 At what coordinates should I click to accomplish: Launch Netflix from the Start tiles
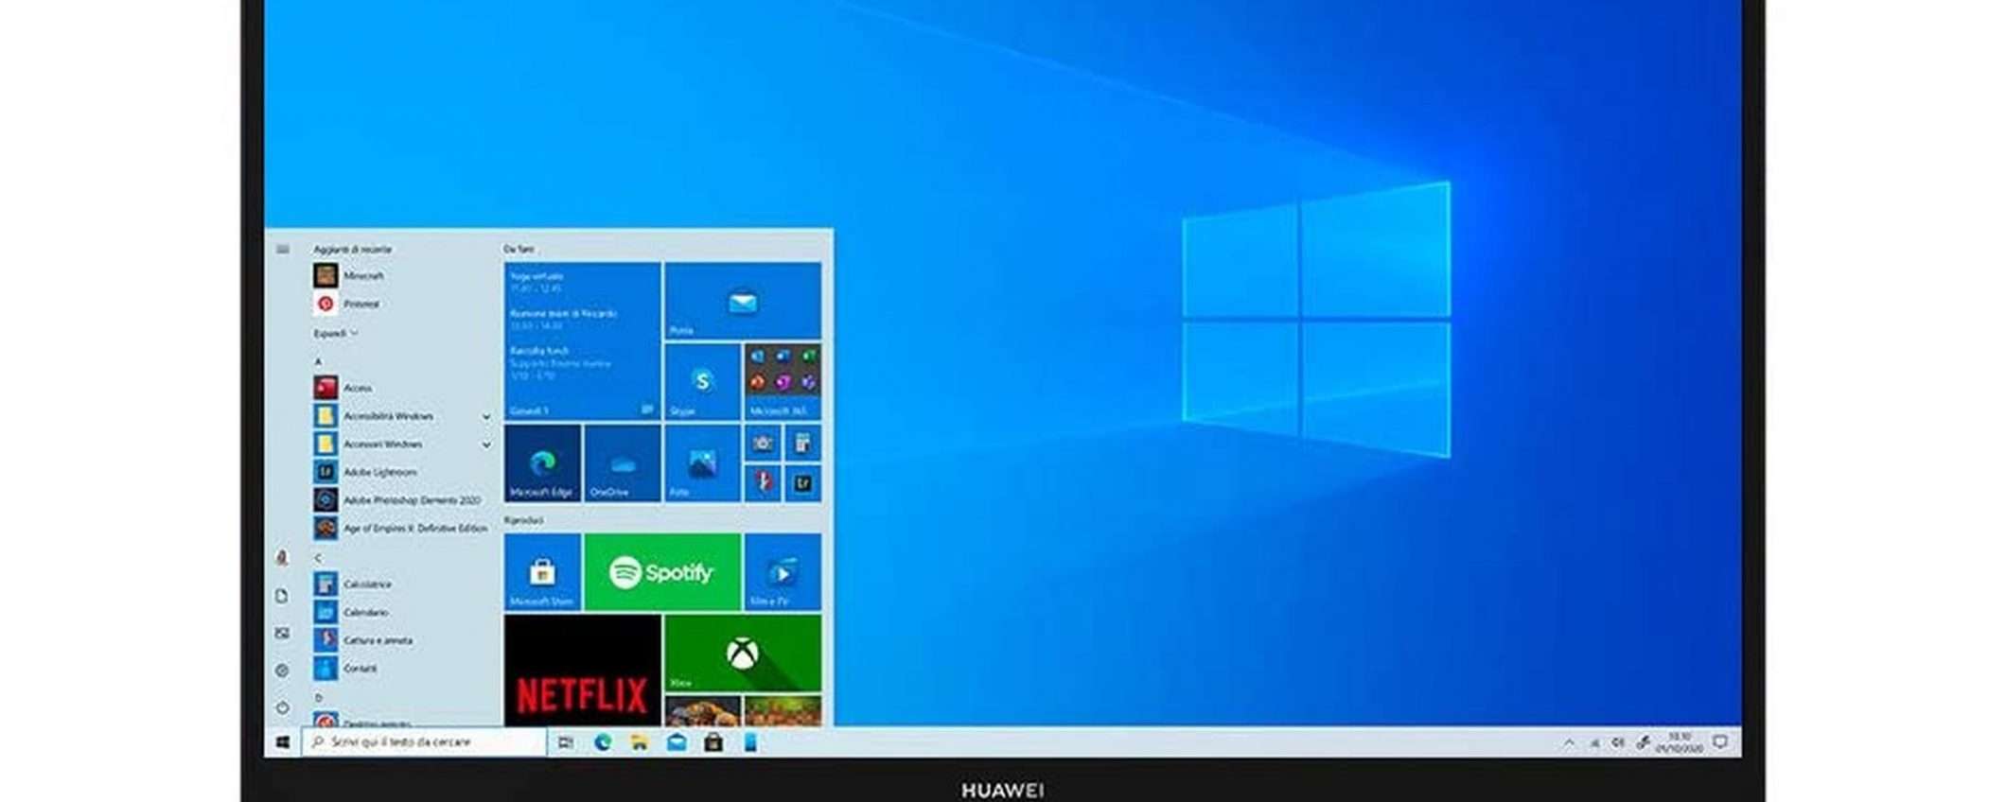coord(582,670)
